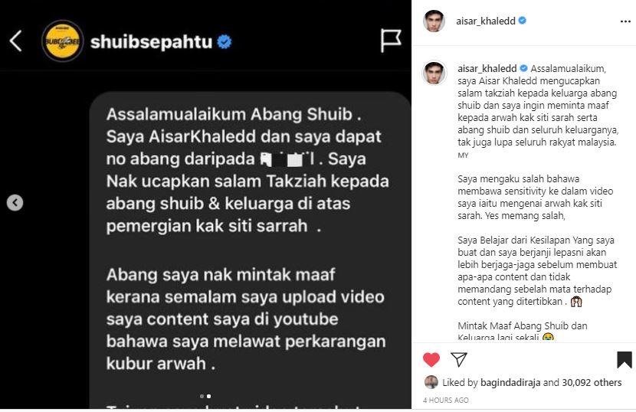
Task: Open bagindadiraja's profile from likes
Action: [510, 382]
